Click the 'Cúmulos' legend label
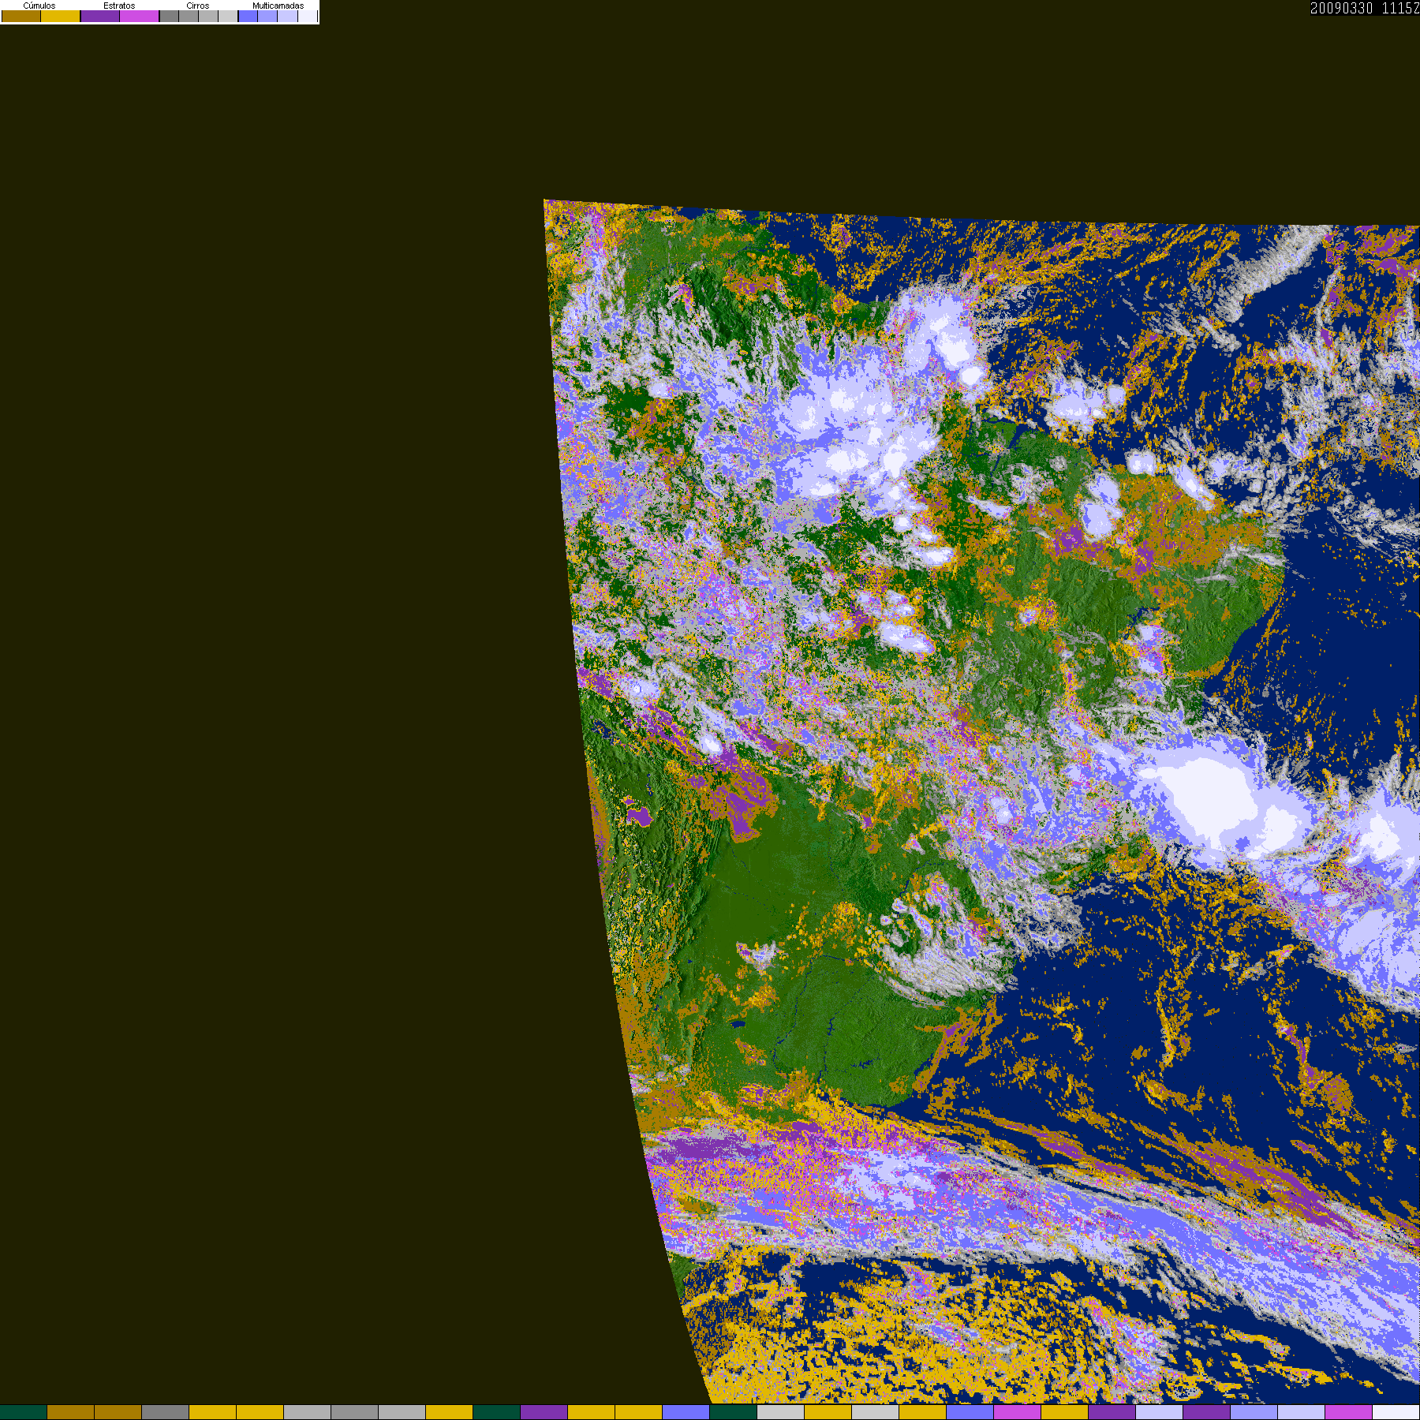The height and width of the screenshot is (1420, 1420). pos(39,6)
